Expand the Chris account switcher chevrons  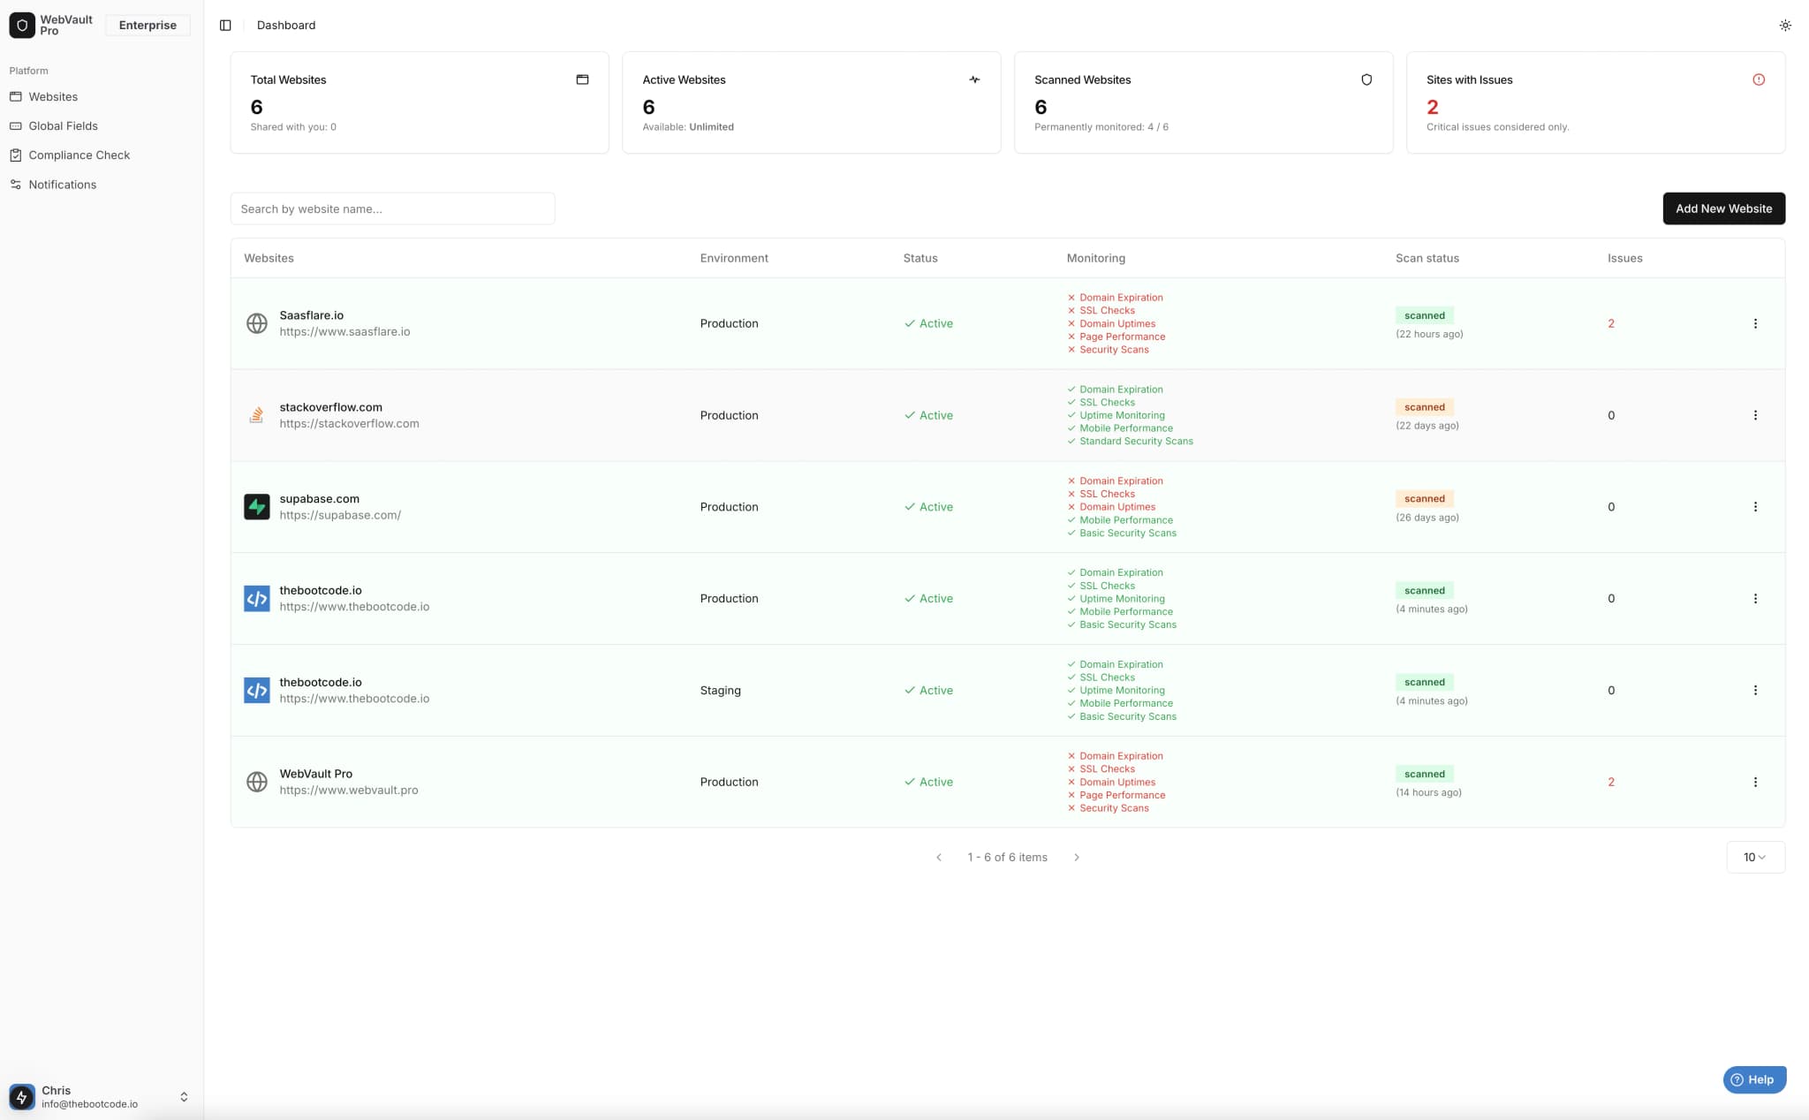184,1097
